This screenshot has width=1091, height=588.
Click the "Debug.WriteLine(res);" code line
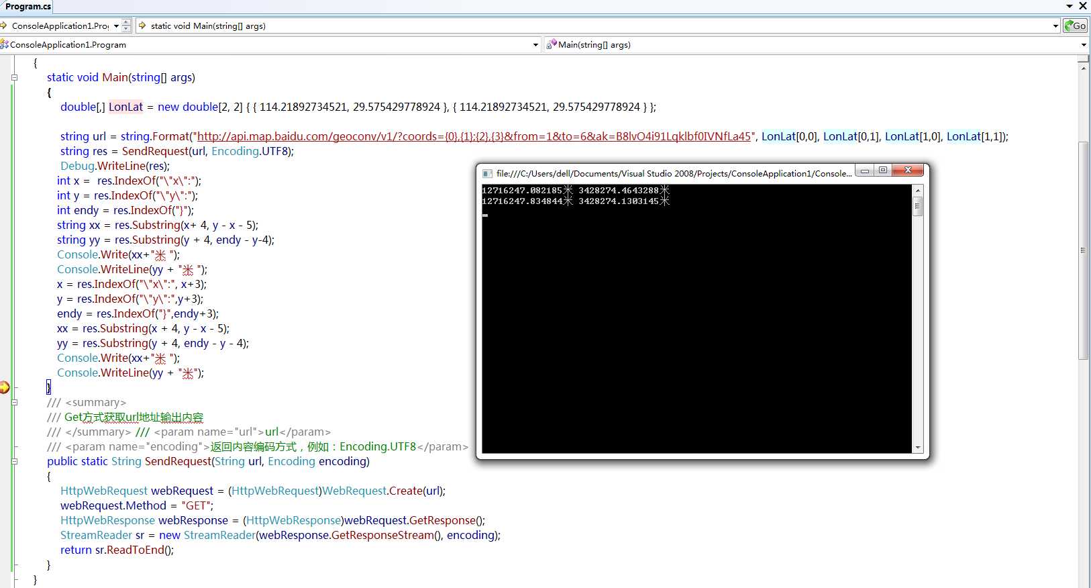[115, 166]
